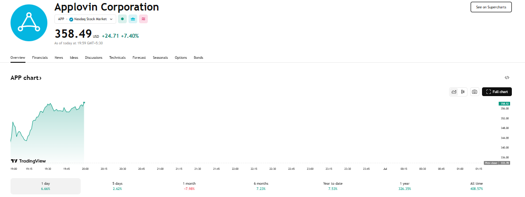Take a chart snapshot with camera icon
525x197 pixels.
(x=475, y=92)
